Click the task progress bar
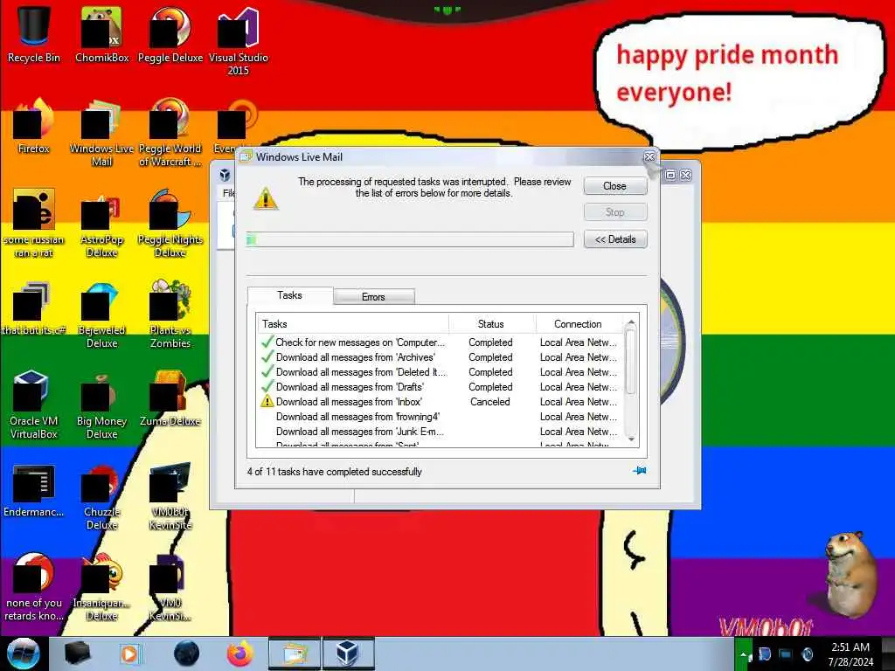The height and width of the screenshot is (671, 895). (409, 239)
